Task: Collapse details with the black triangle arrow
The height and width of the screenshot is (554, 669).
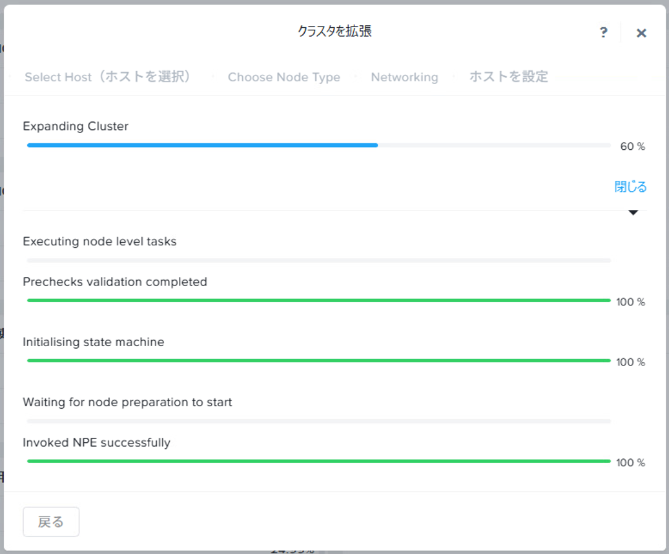Action: click(633, 212)
